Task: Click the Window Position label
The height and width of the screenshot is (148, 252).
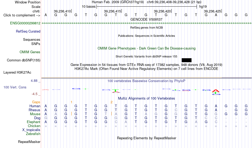Action: [28, 2]
